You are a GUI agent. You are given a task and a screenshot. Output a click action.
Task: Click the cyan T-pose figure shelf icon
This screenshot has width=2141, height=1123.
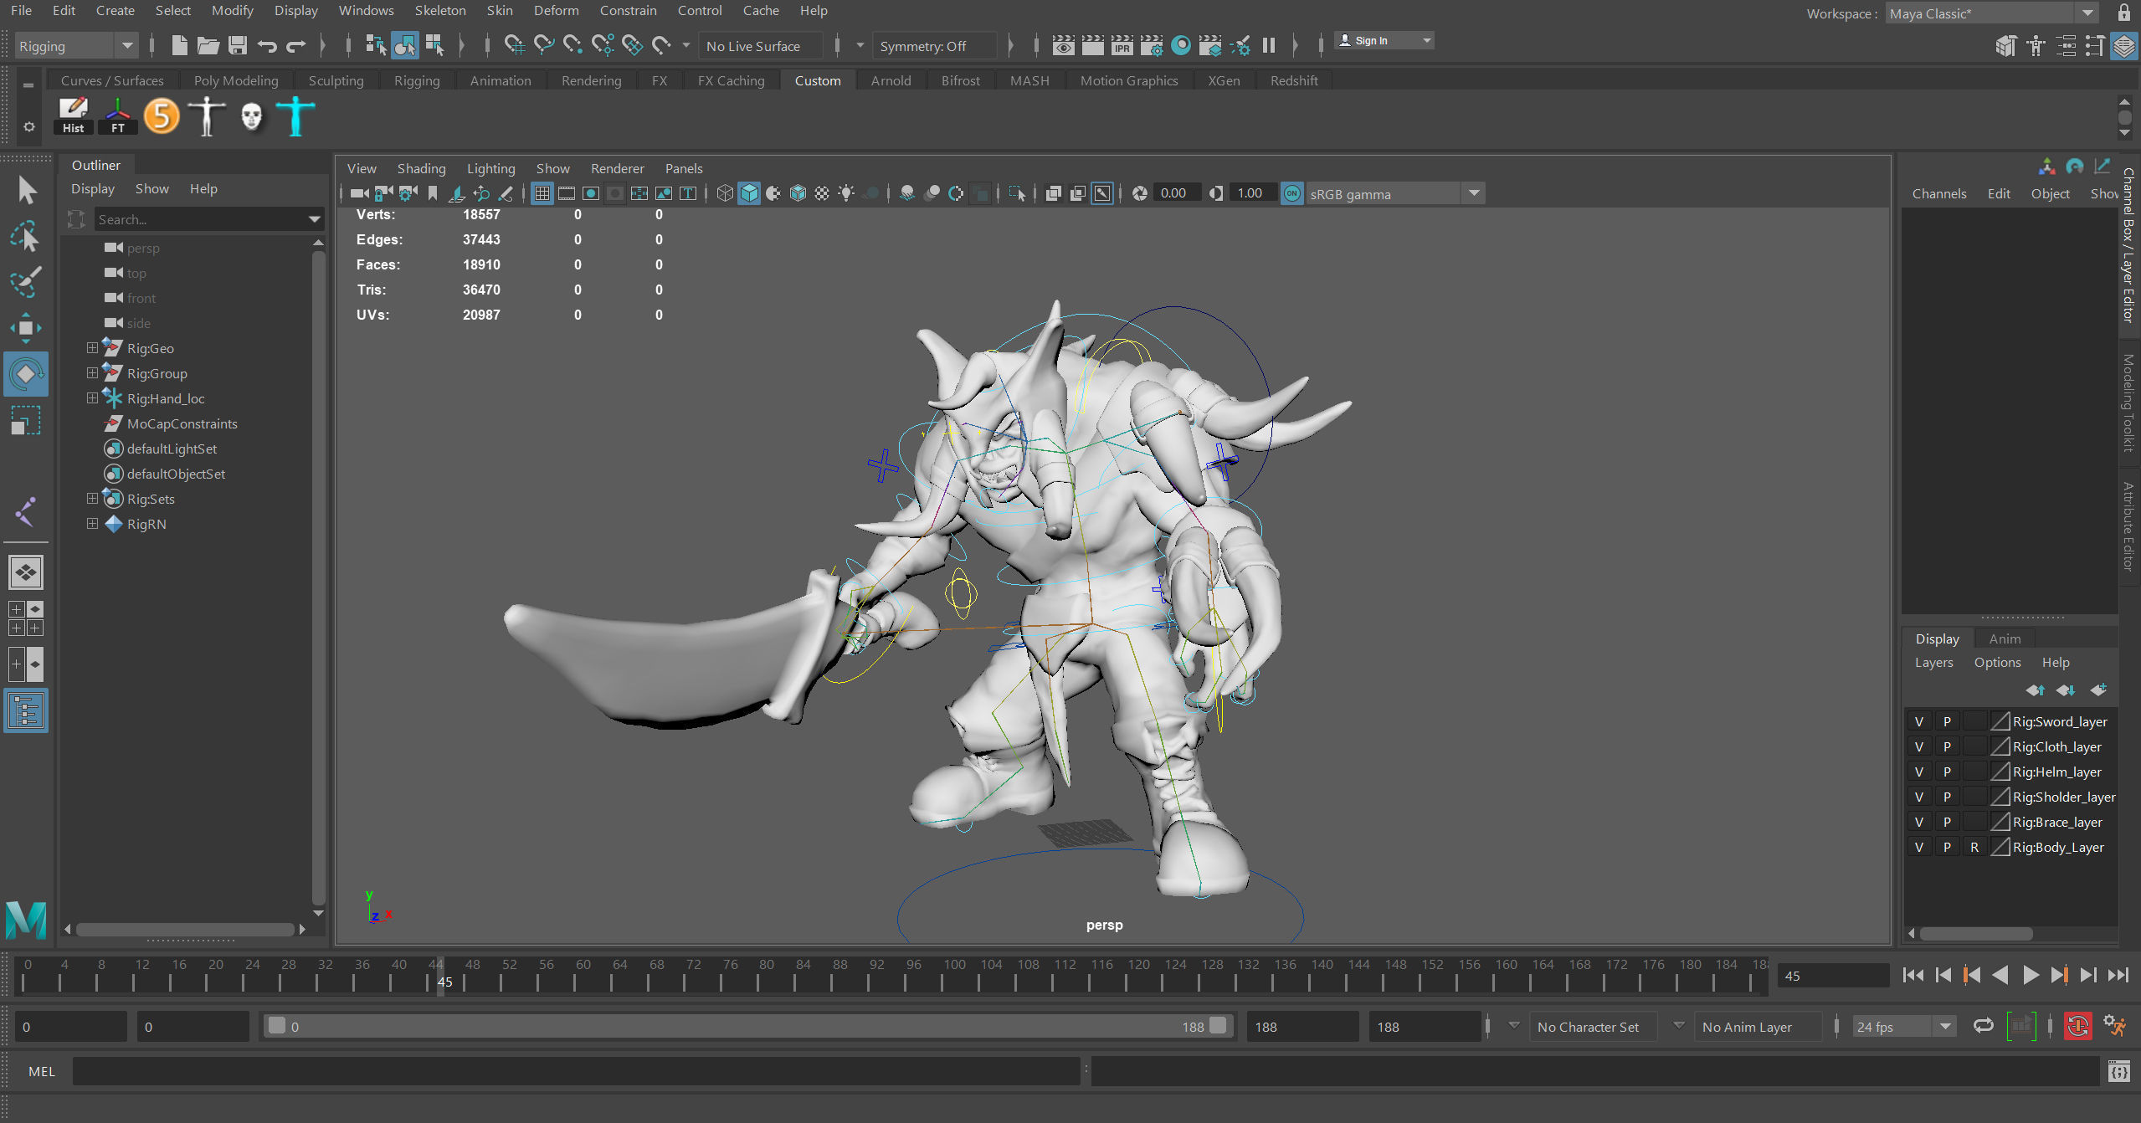(x=295, y=116)
